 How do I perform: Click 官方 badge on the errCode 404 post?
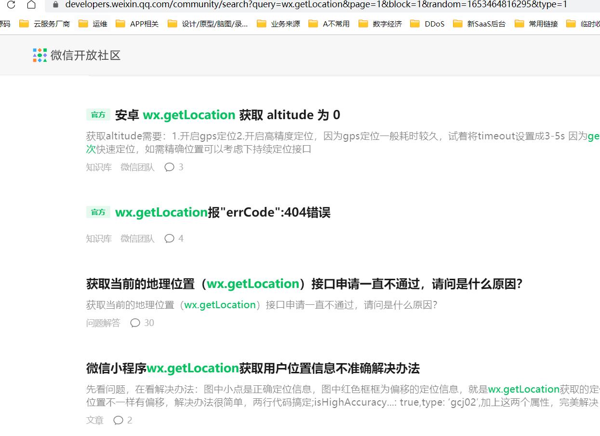[98, 212]
